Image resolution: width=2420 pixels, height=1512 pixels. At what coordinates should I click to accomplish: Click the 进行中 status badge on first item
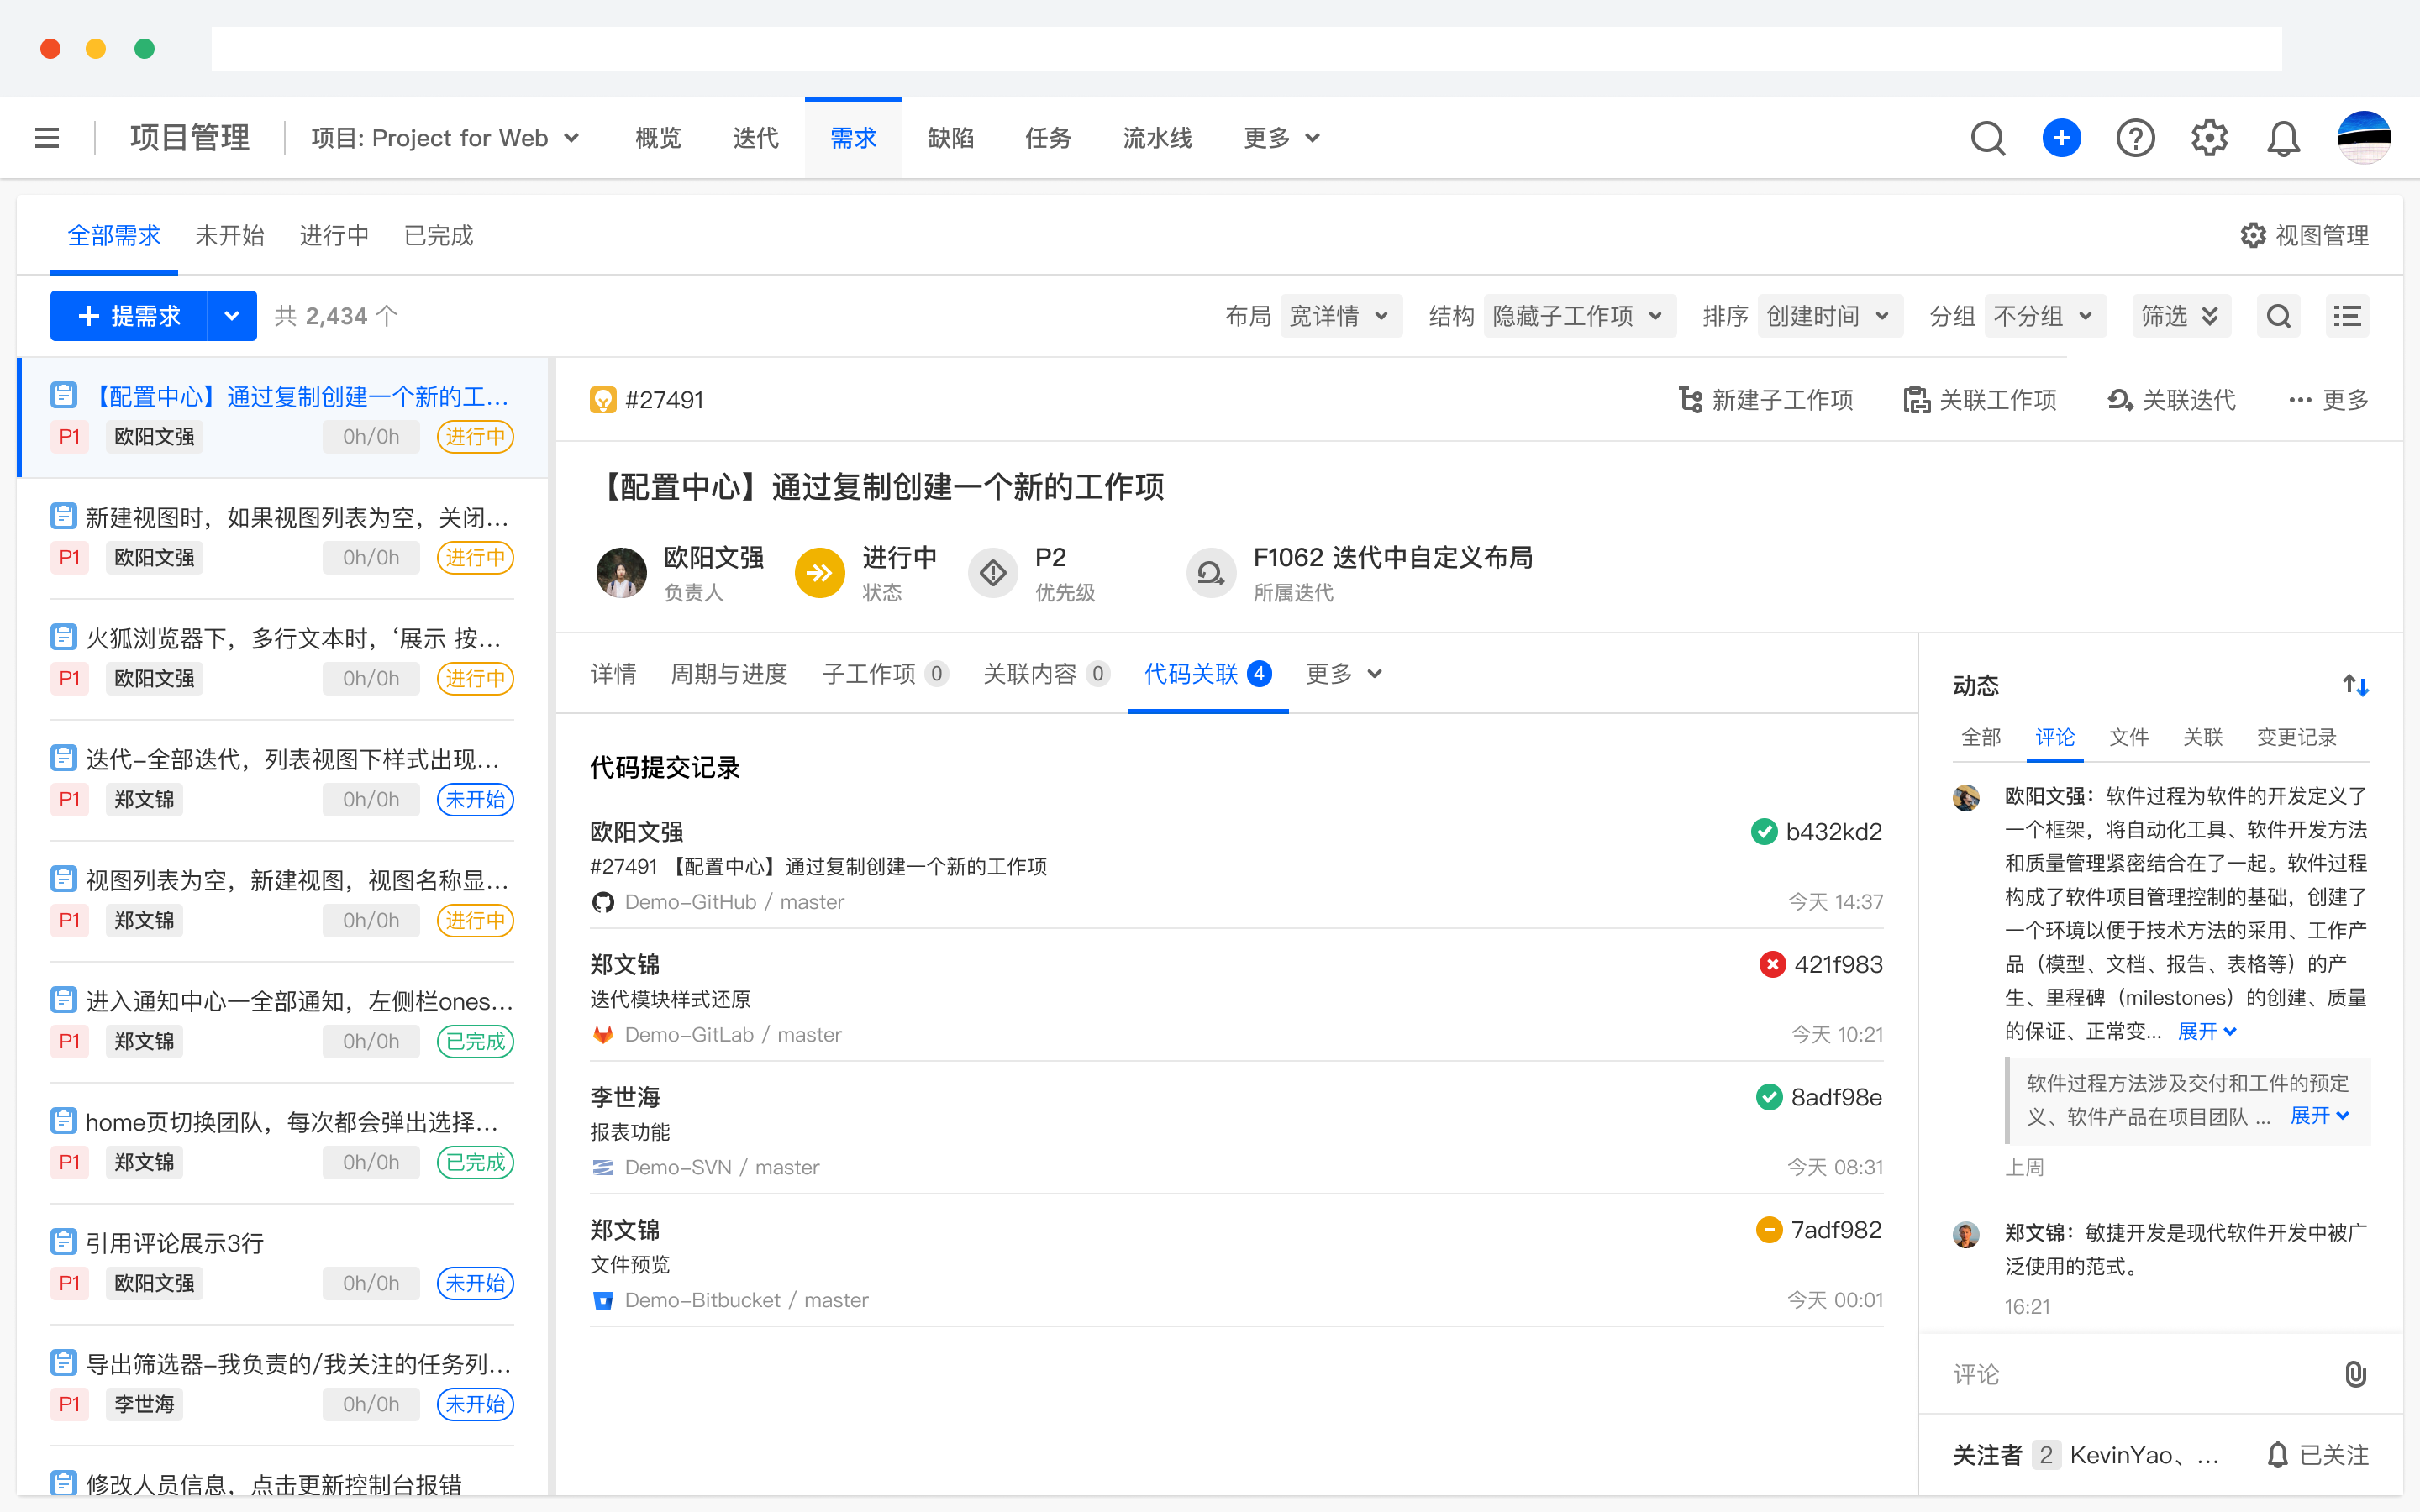tap(475, 437)
